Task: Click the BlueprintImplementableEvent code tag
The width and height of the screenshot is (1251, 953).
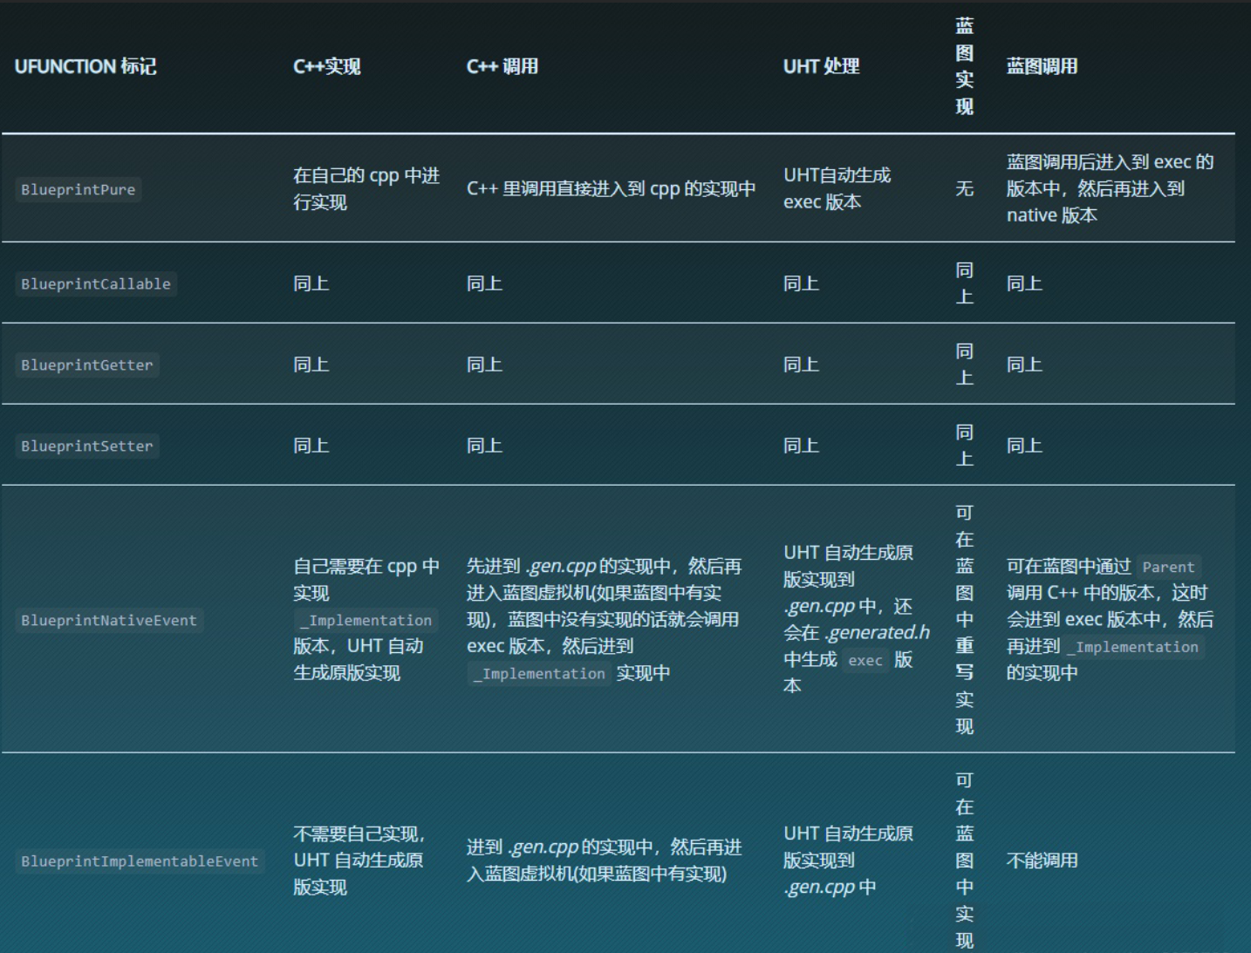Action: tap(140, 861)
